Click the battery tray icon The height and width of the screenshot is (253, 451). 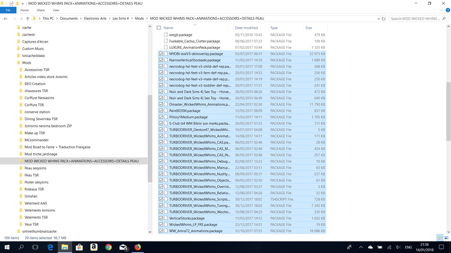click(x=379, y=247)
